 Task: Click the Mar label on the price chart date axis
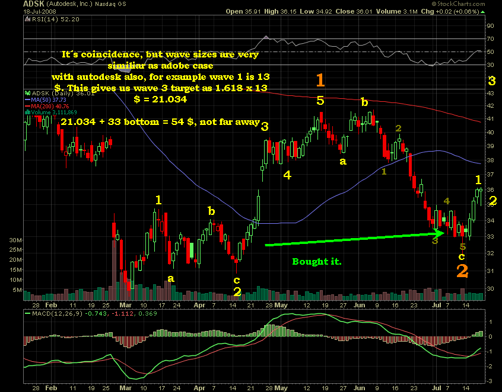(126, 305)
